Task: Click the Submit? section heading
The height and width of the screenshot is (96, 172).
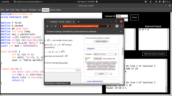Action: click(x=91, y=49)
